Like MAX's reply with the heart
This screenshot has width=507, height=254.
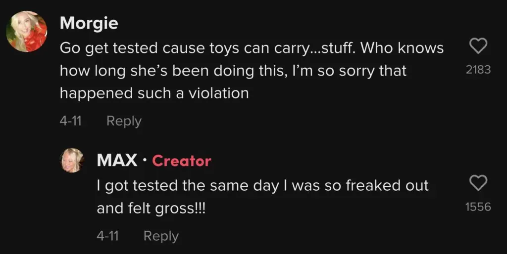(x=478, y=184)
